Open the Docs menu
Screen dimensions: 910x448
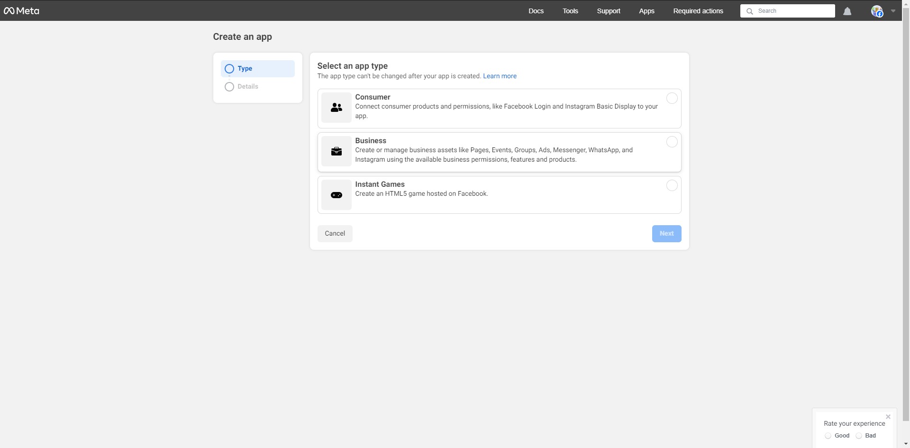(536, 11)
